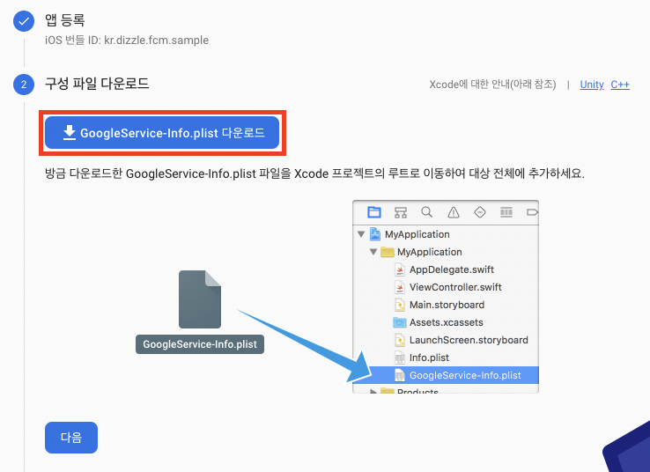Viewport: 650px width, 472px height.
Task: Select the source control hierarchy navigator icon
Action: tap(401, 212)
